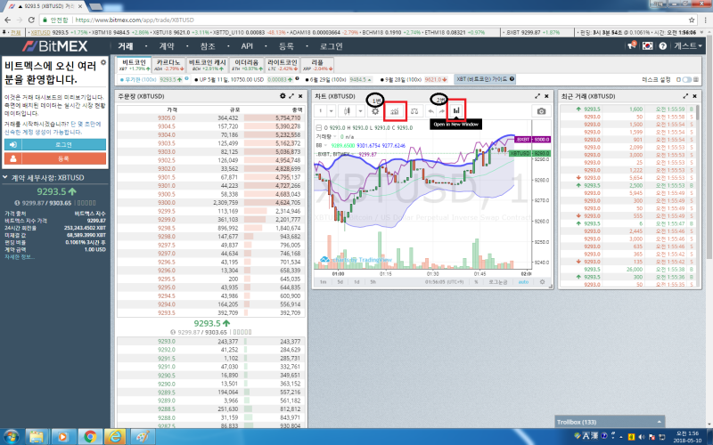The height and width of the screenshot is (445, 713).
Task: Open more details (자세한 정보) link
Action: coord(20,257)
